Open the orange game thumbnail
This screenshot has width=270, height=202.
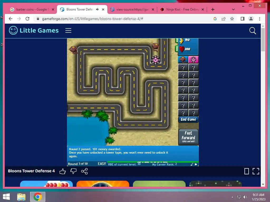(103, 184)
